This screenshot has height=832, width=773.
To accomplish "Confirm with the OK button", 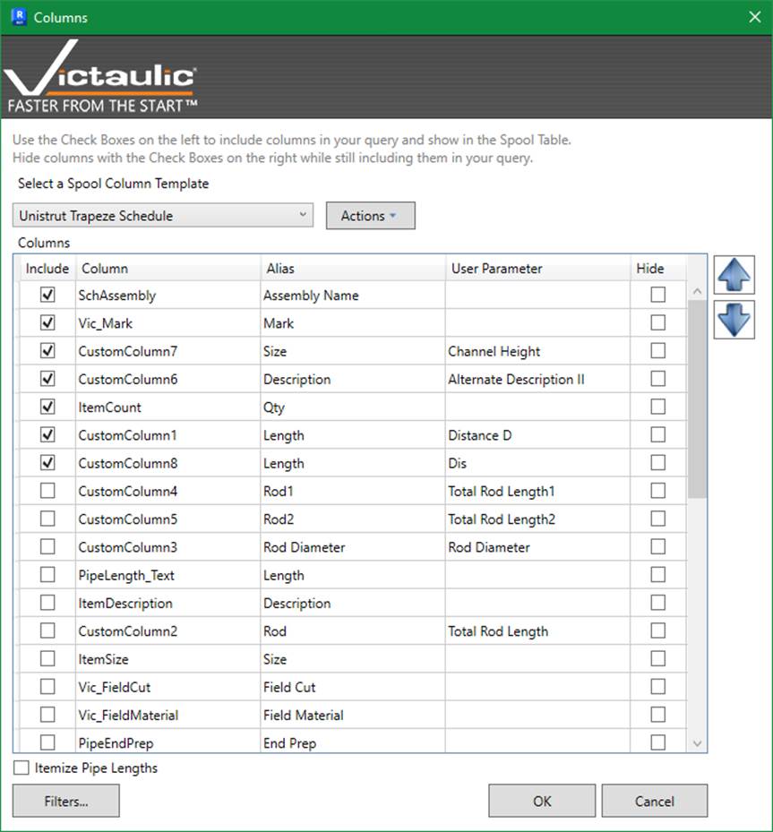I will click(542, 801).
